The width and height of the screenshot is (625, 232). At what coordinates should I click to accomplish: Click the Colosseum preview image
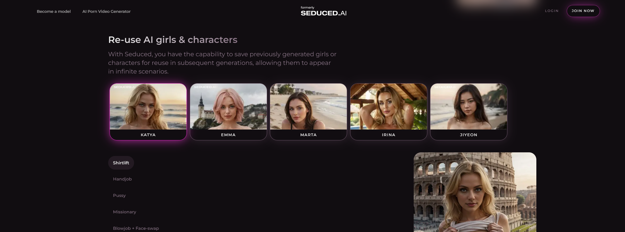tap(475, 192)
